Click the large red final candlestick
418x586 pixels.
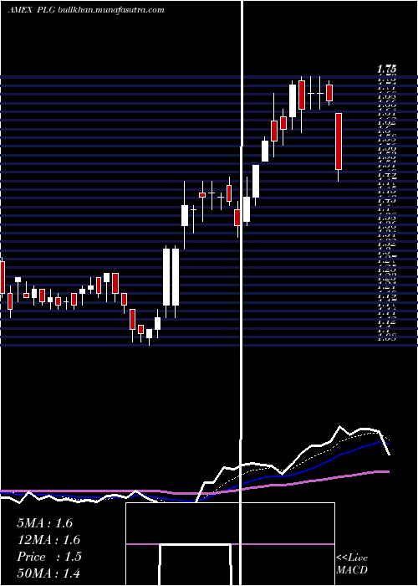[x=339, y=141]
